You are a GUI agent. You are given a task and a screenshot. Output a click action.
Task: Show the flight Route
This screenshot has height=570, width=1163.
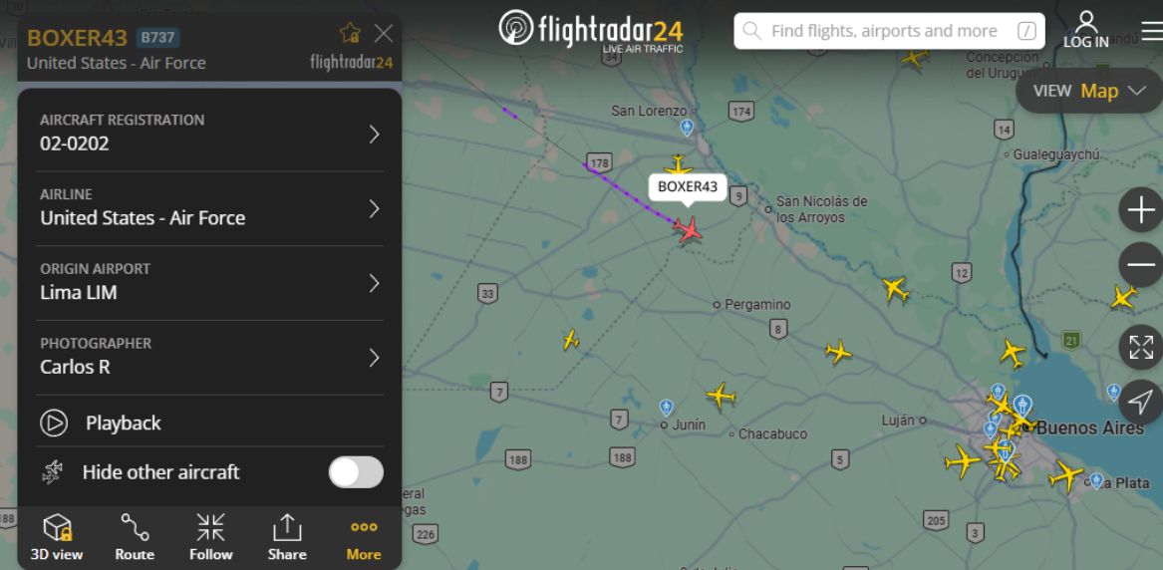pyautogui.click(x=135, y=537)
